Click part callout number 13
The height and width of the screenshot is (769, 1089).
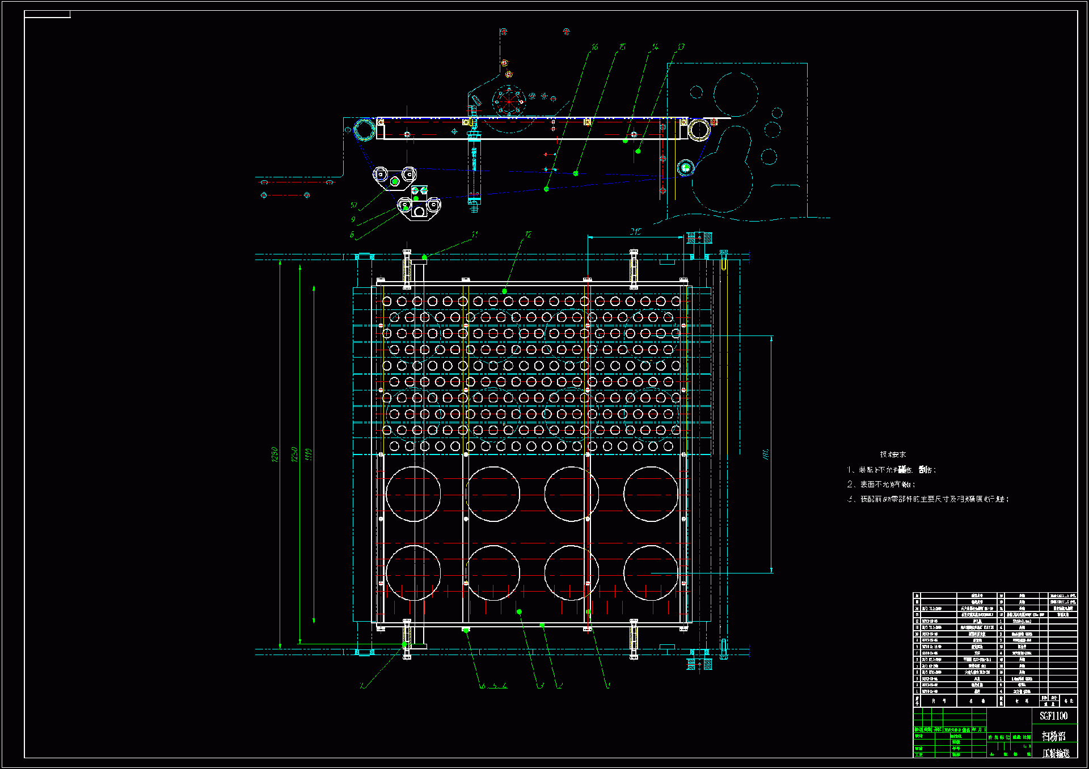tap(681, 47)
